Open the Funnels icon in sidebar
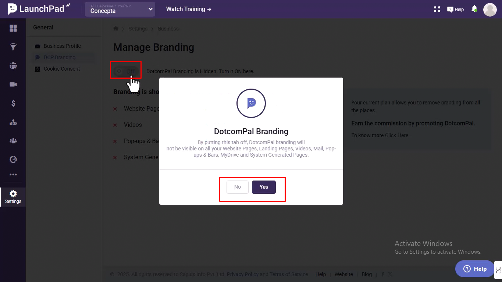 [13, 47]
